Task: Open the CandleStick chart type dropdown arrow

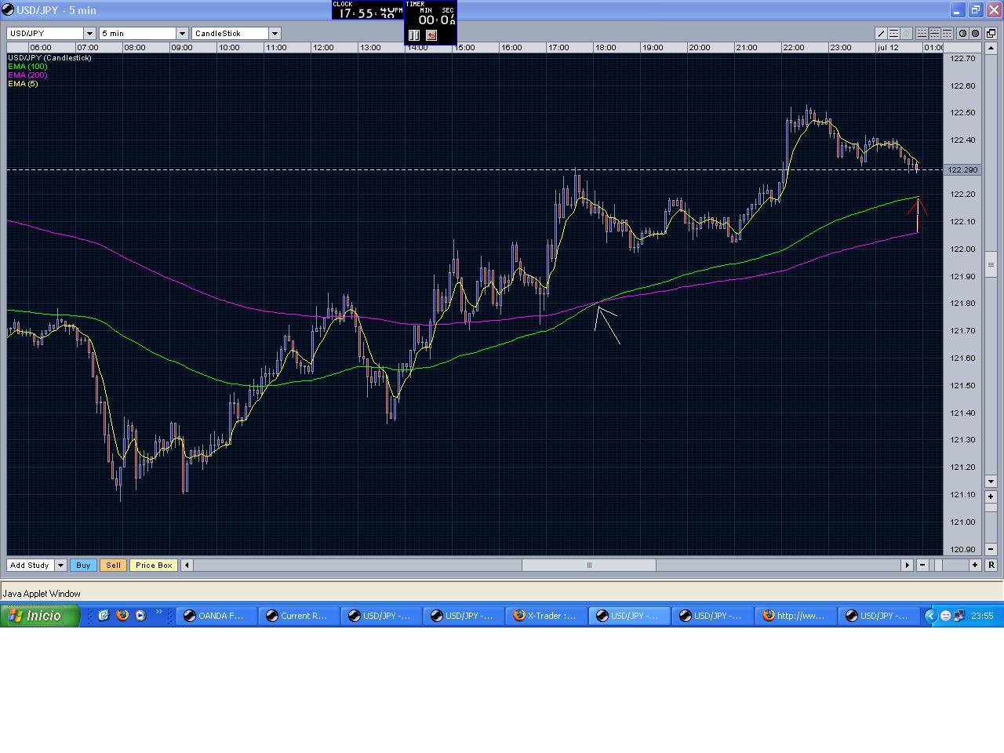Action: 275,34
